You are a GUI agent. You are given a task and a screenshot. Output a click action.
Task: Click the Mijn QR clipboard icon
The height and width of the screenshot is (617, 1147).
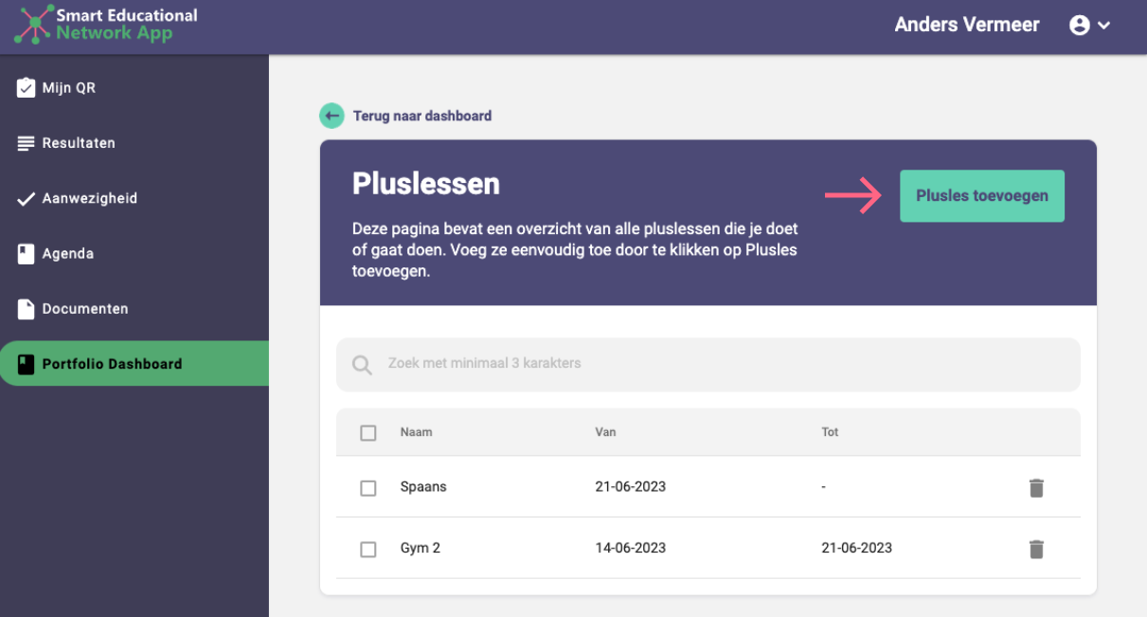coord(27,88)
